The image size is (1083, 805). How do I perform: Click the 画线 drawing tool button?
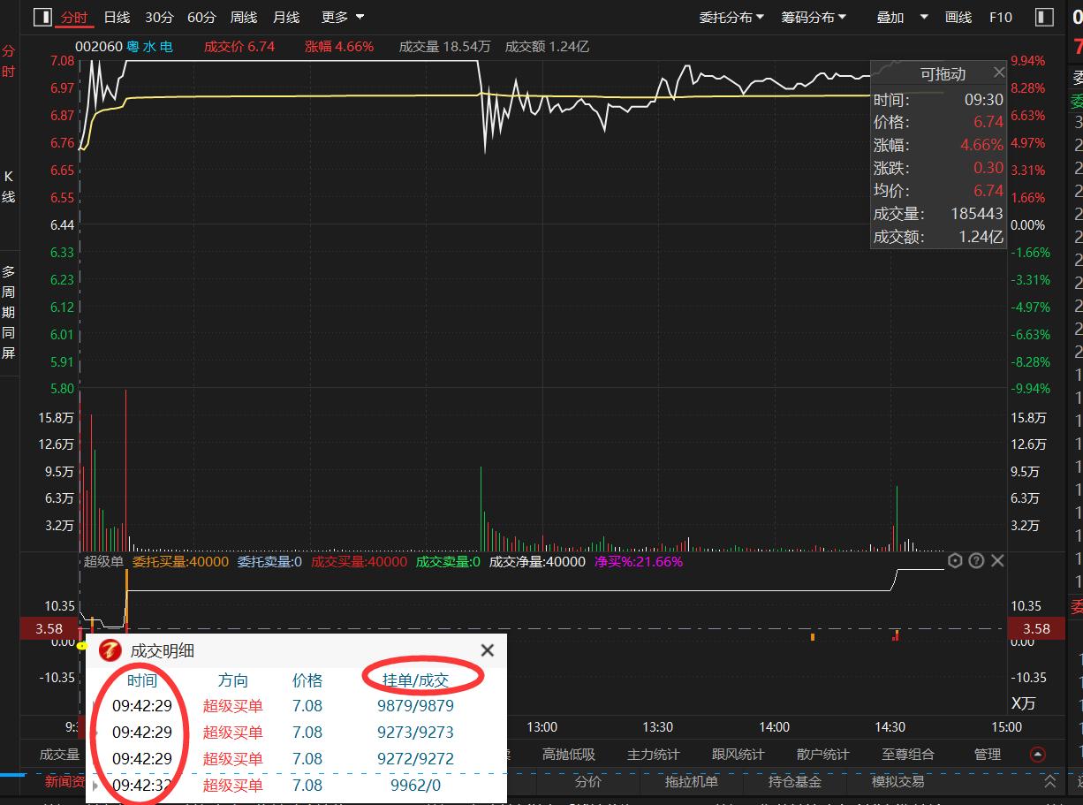[x=958, y=17]
